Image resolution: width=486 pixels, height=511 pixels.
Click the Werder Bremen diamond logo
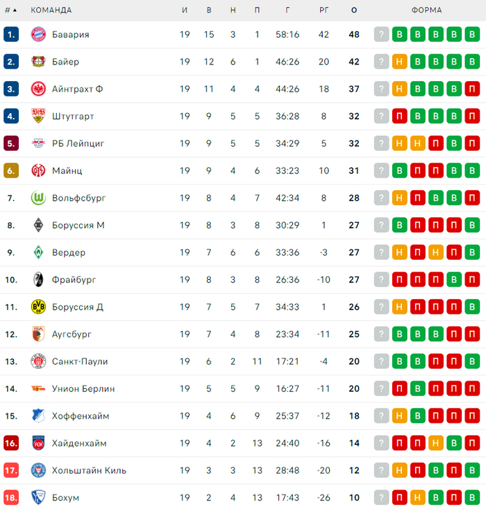coord(38,252)
